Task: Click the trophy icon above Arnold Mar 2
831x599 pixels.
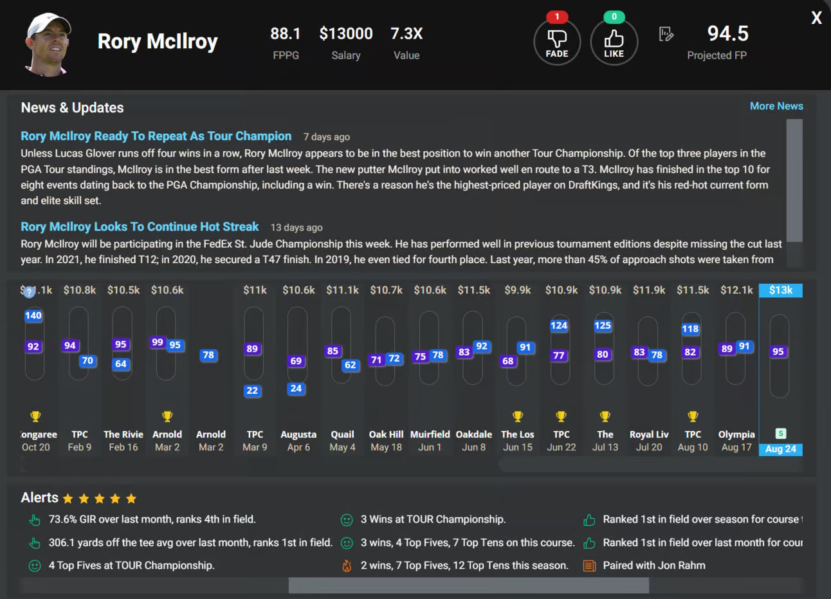Action: (167, 416)
